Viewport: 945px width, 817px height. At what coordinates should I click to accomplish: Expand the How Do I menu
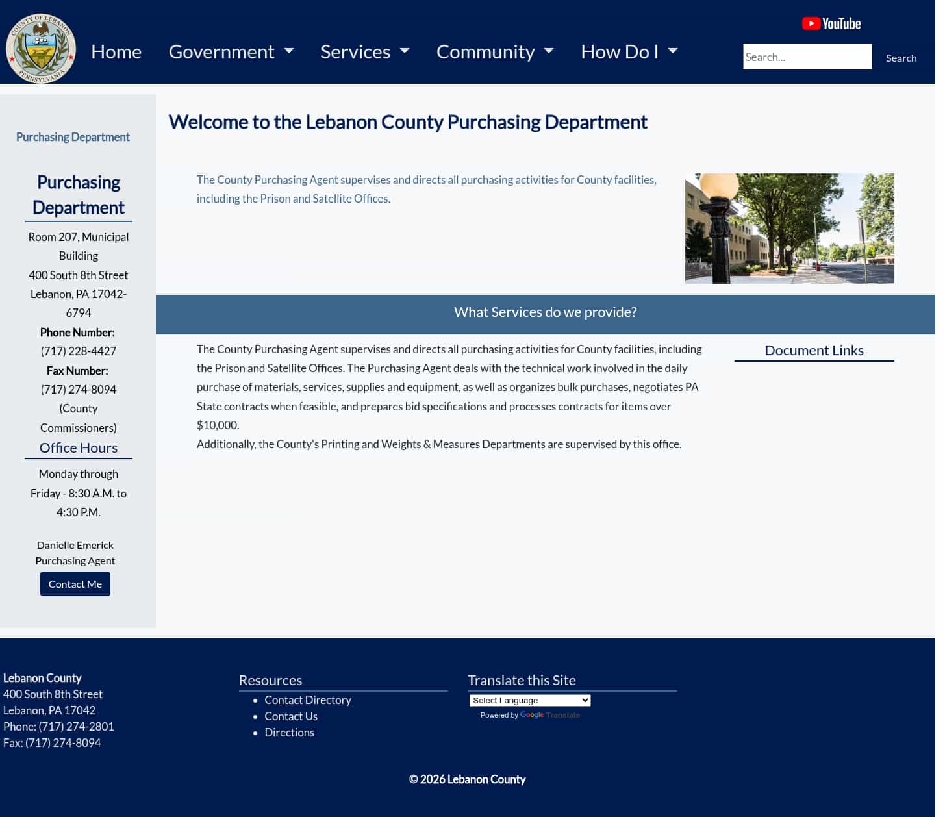coord(628,51)
